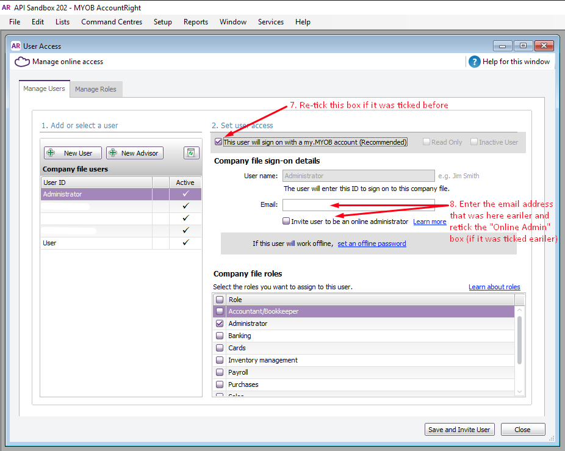
Task: Open the Services menu
Action: click(x=271, y=22)
